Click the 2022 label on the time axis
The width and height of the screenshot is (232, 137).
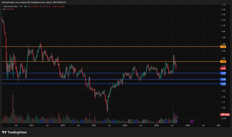click(x=63, y=125)
